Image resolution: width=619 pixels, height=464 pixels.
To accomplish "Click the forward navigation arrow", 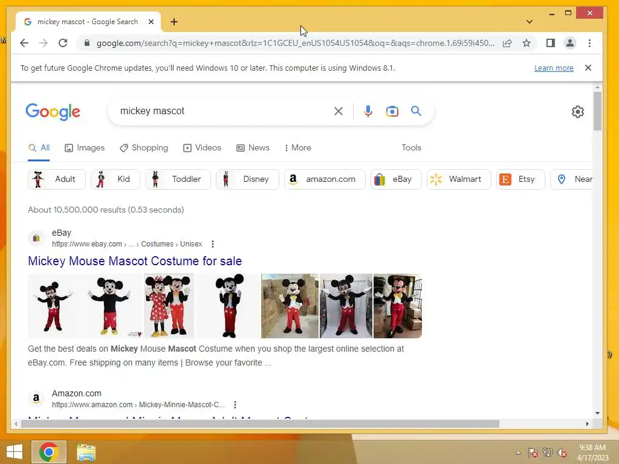I will [44, 43].
